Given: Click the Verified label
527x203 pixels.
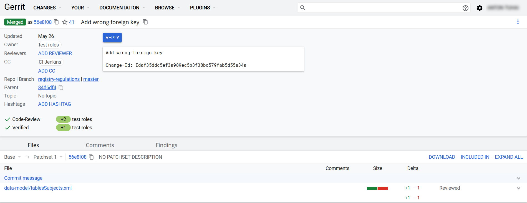Looking at the screenshot, I should coord(21,128).
